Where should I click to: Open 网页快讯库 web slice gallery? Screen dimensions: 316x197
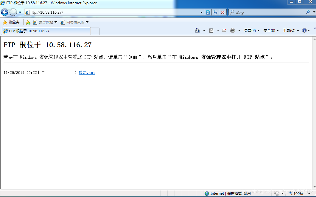pos(74,22)
